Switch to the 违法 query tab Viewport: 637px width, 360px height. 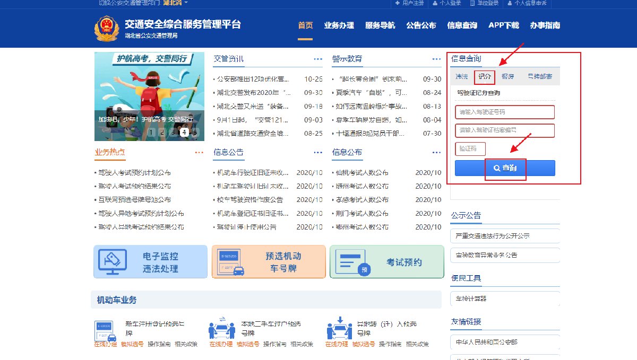click(x=461, y=77)
